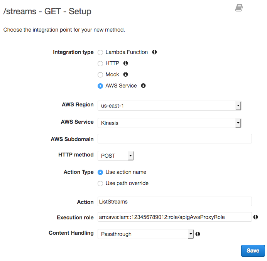Click info icon beside HTTP option
Viewport: 267px width, 261px height.
(126, 63)
